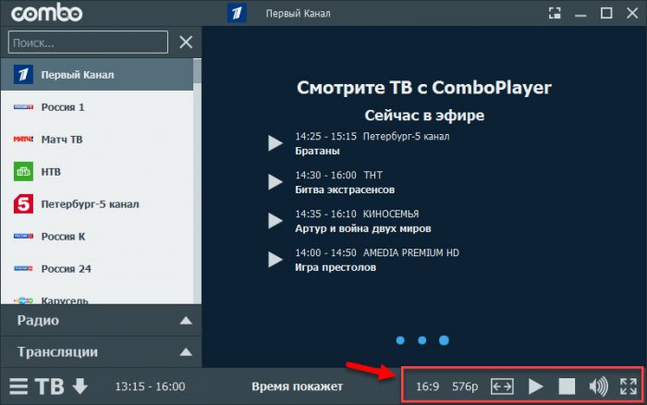This screenshot has width=647, height=405.
Task: Click the play button in control bar
Action: coord(535,387)
